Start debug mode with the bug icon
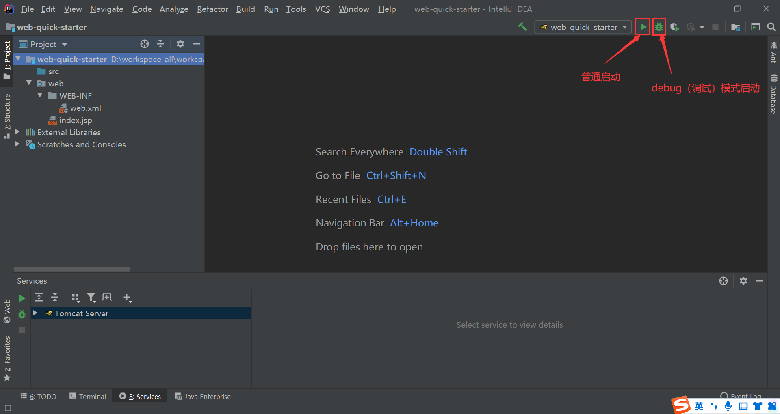Viewport: 780px width, 414px height. tap(659, 27)
